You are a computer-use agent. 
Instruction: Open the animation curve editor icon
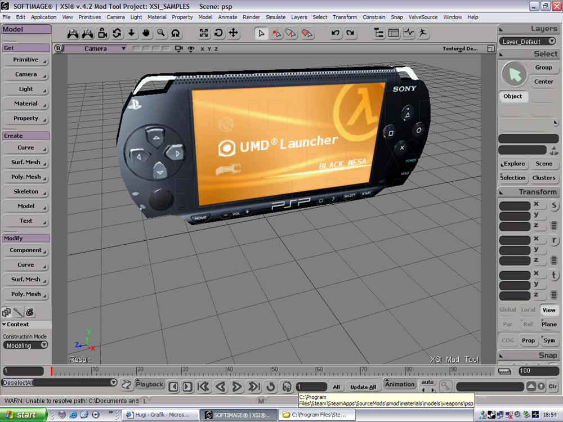click(x=409, y=33)
